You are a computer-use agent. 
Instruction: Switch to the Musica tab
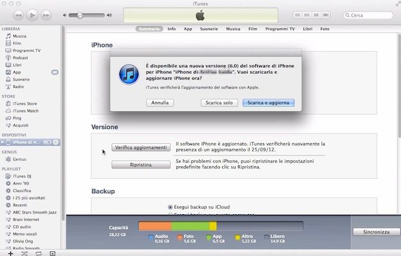pyautogui.click(x=233, y=29)
